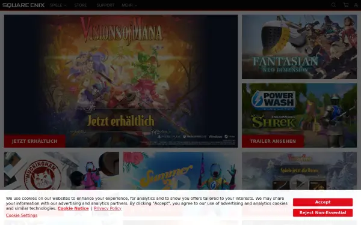
Task: Open the shopping cart icon
Action: [x=346, y=5]
